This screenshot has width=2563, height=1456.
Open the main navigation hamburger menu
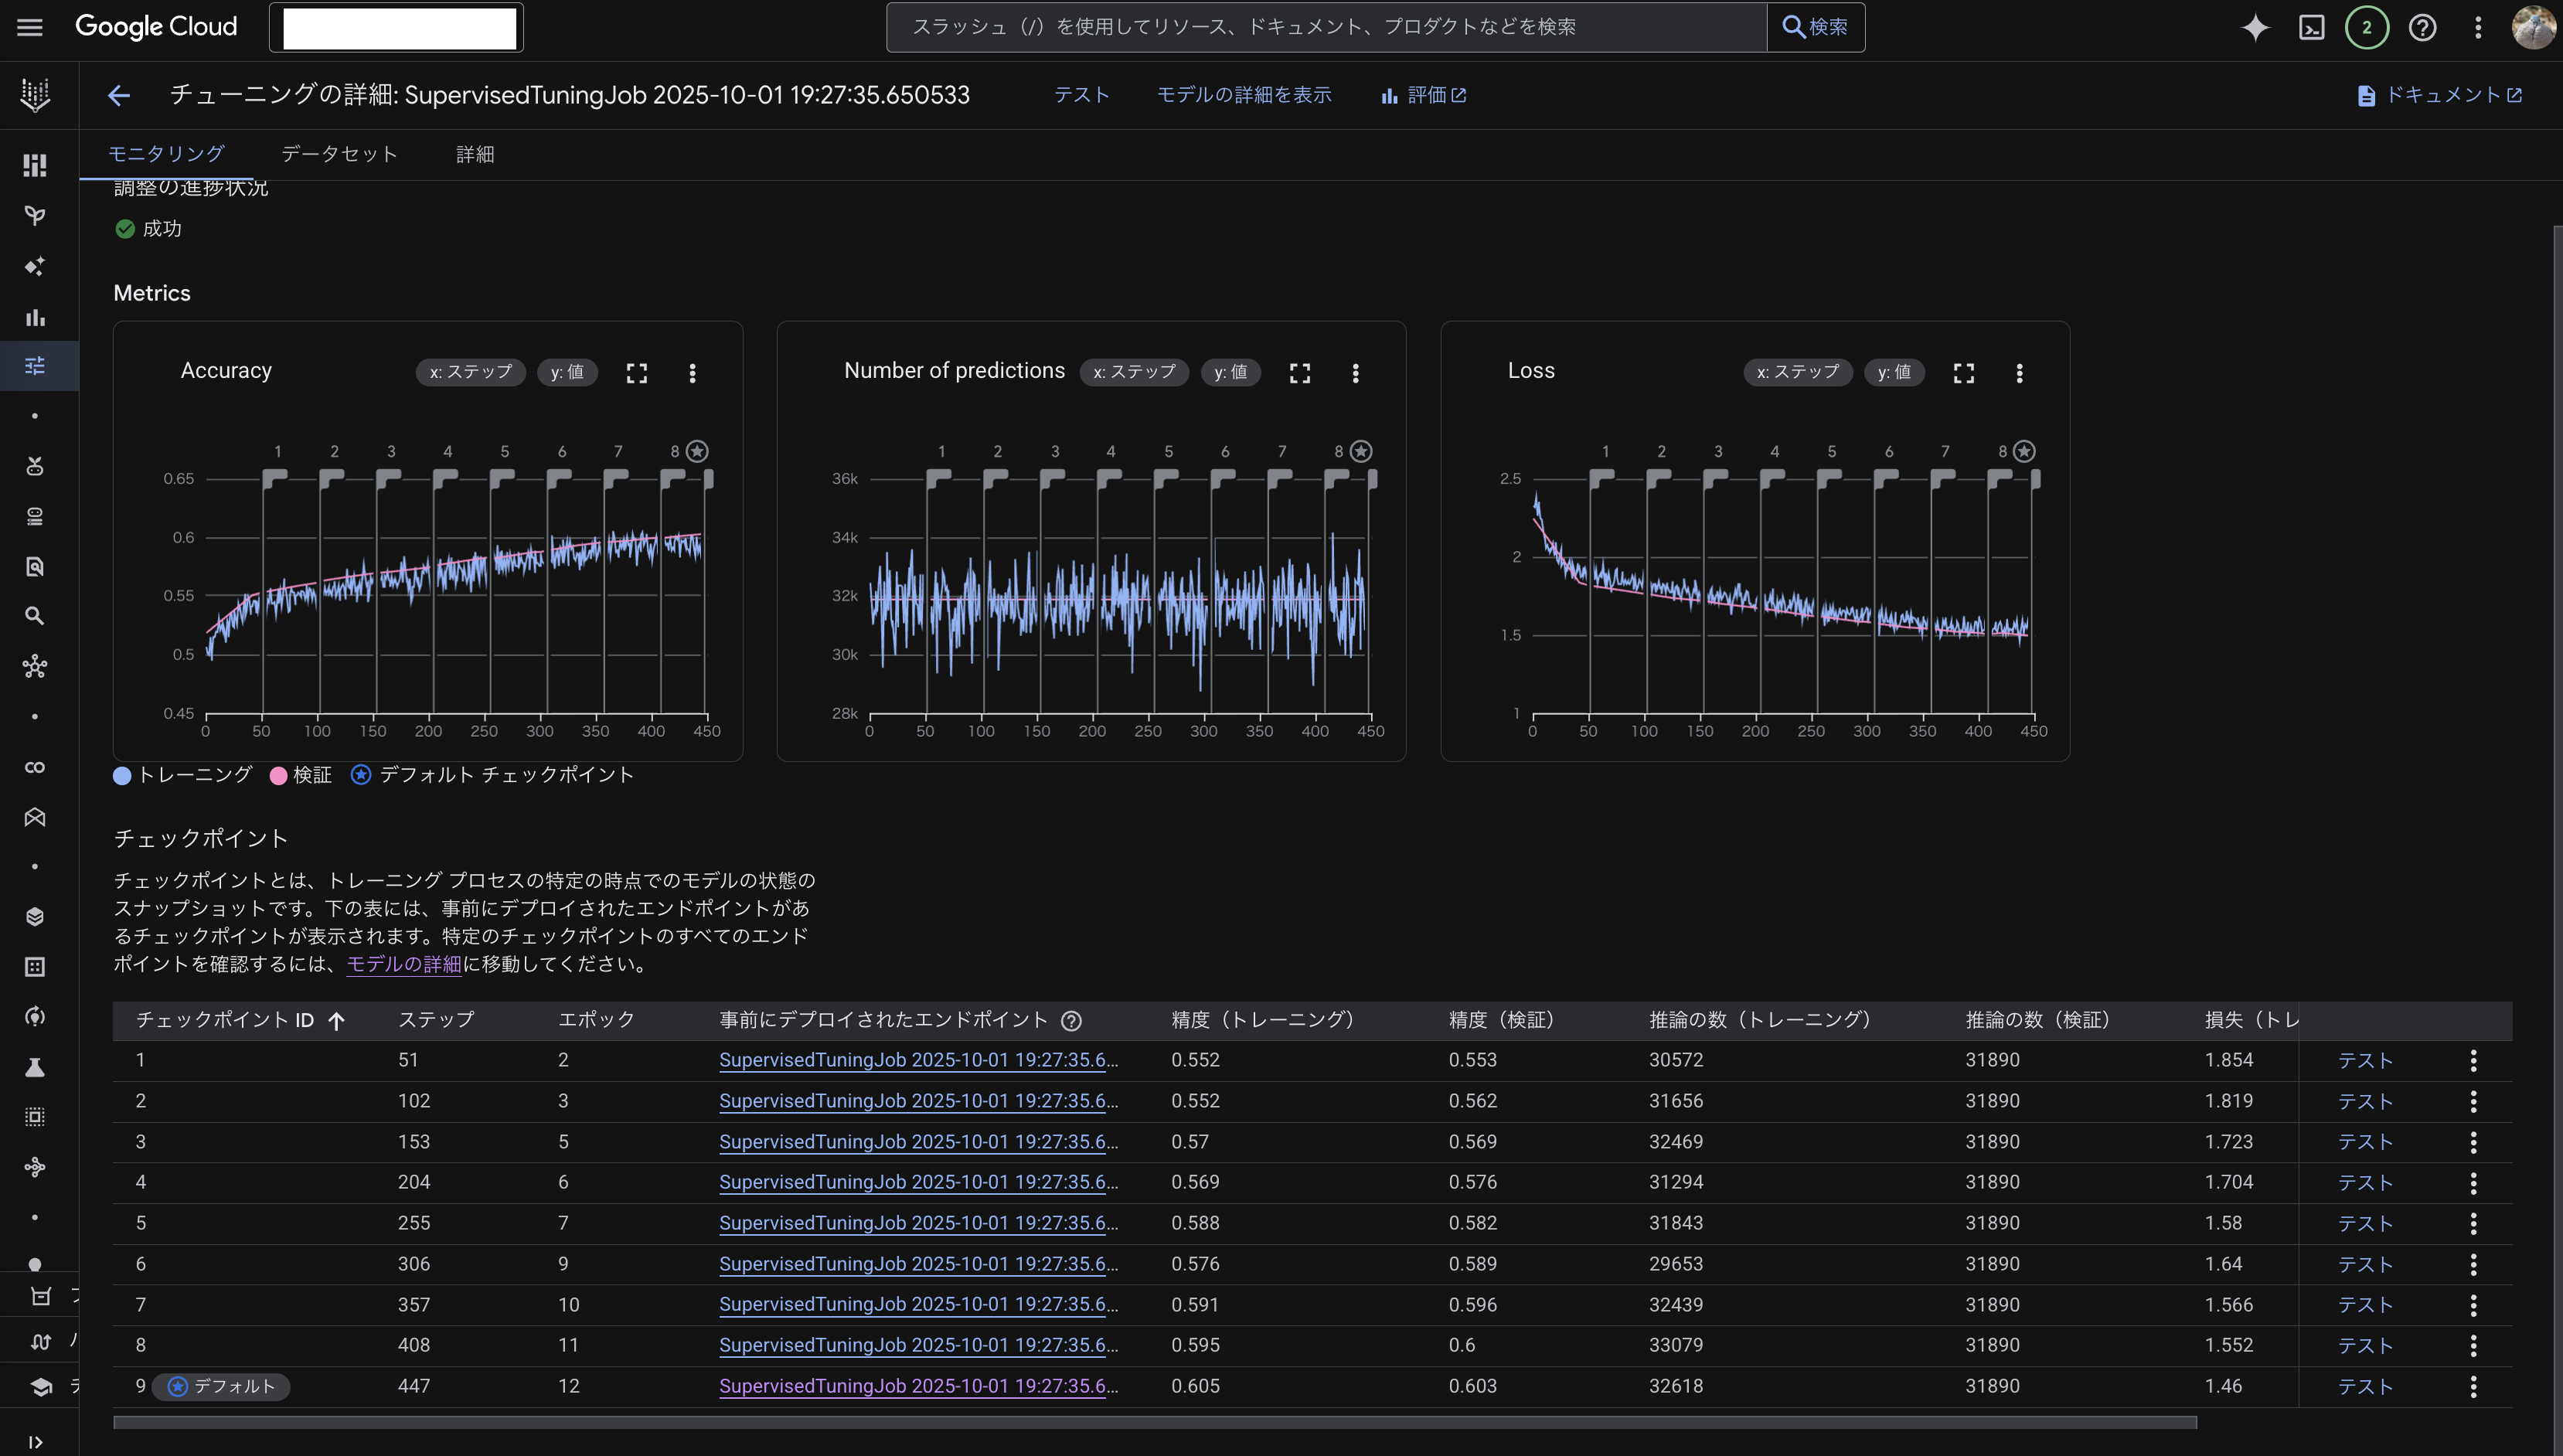pos(30,27)
